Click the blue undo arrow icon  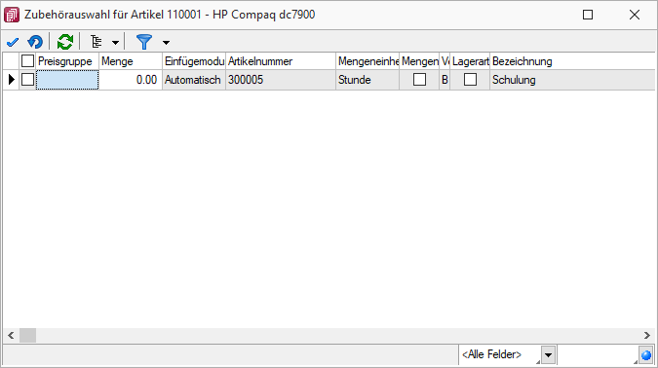(35, 42)
